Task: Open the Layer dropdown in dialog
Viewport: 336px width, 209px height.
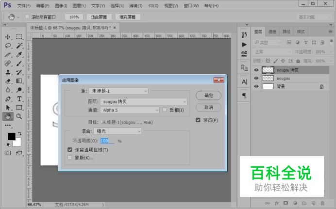Action: point(144,102)
